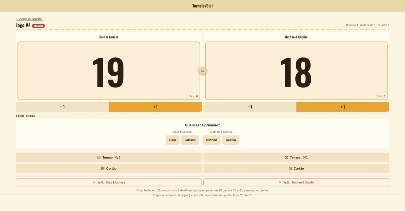The width and height of the screenshot is (405, 211).
Task: Add one point to Nathan & Cecília
Action: [343, 107]
